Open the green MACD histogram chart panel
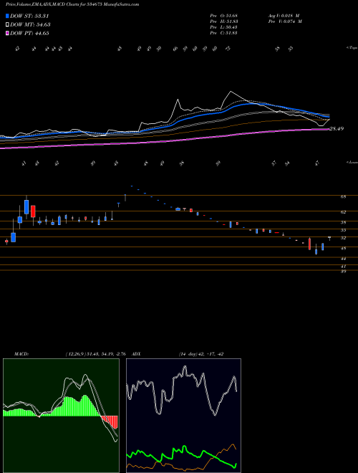 point(61,416)
